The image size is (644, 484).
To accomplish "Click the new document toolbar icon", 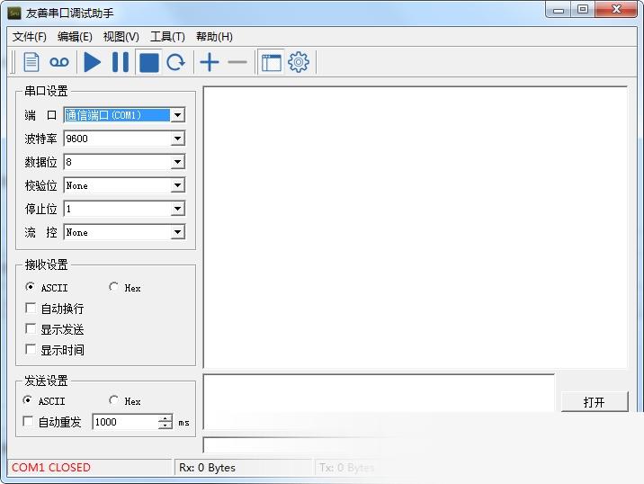I will pos(31,62).
